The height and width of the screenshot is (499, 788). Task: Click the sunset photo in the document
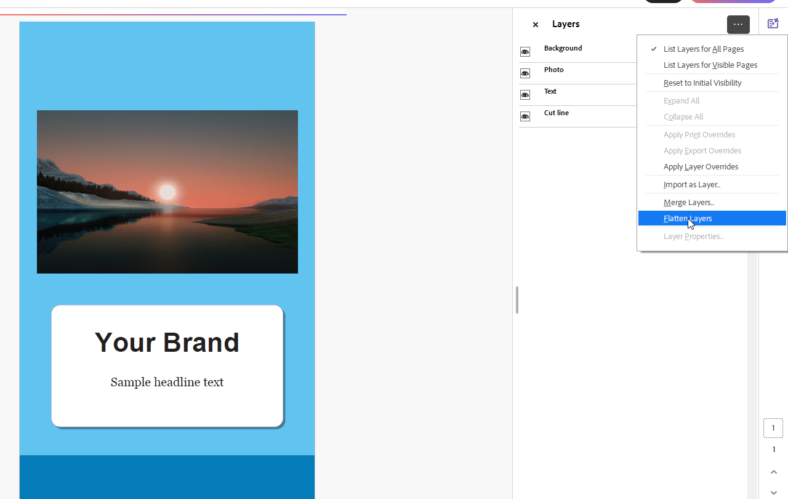[x=167, y=192]
